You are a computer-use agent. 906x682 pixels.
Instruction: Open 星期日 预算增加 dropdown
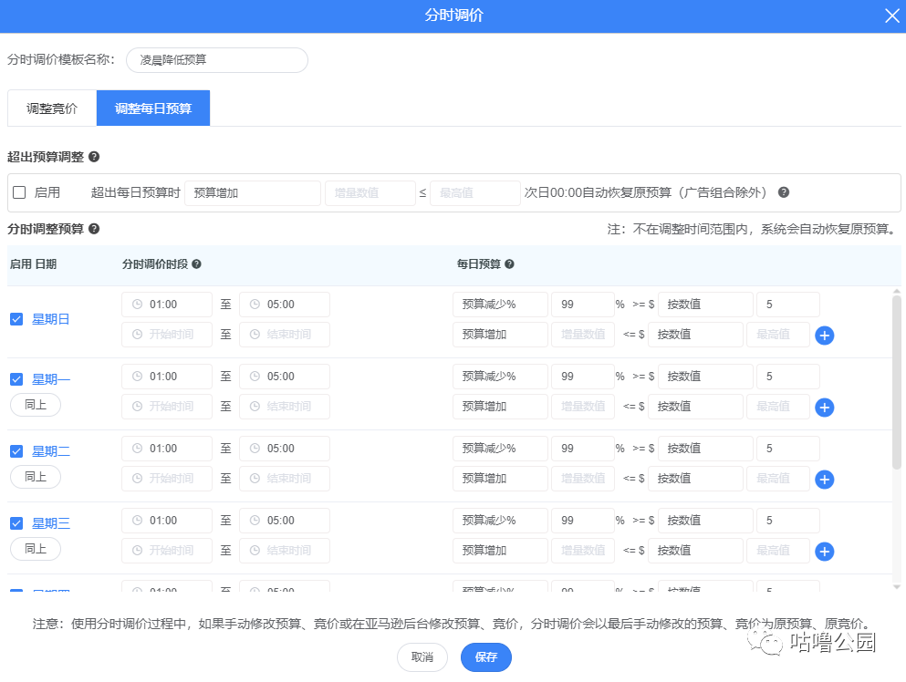point(500,335)
